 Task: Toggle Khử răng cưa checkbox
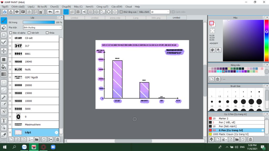pos(121,12)
